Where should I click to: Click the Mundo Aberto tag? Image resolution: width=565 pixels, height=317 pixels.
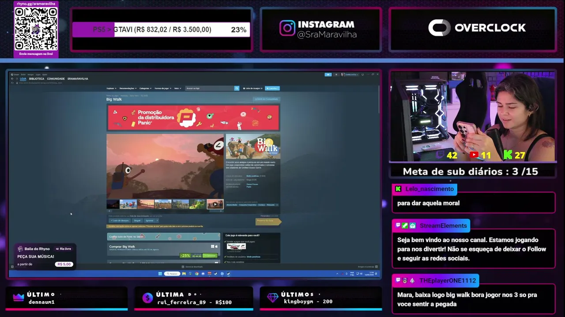[232, 205]
